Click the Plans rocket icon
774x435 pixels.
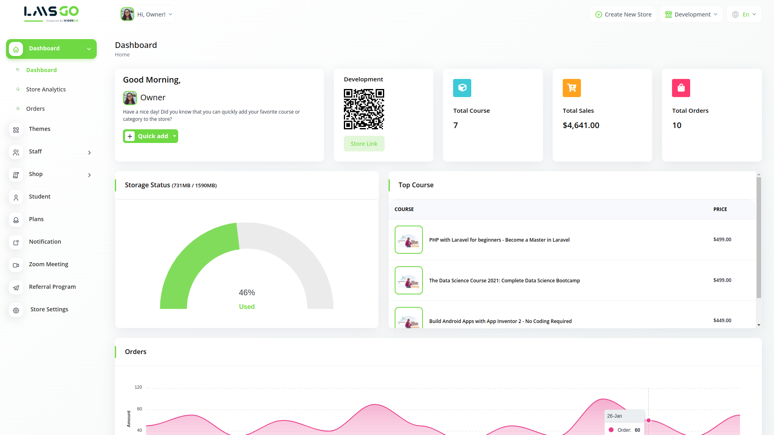coord(16,220)
